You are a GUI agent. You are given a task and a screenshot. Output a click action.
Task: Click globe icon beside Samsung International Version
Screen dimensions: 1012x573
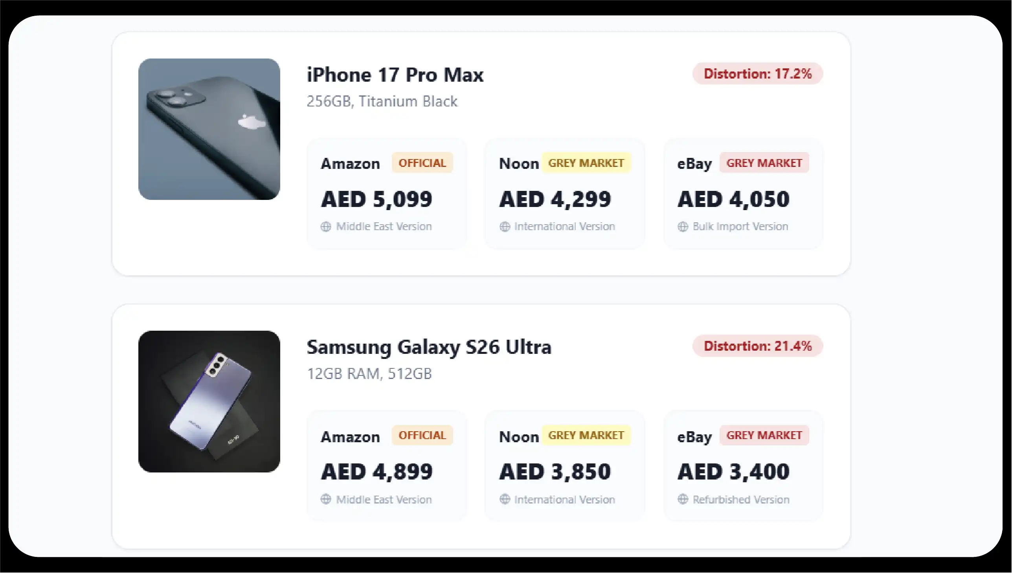point(505,500)
